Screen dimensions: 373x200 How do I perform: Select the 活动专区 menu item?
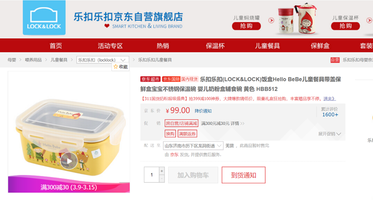click(x=110, y=46)
